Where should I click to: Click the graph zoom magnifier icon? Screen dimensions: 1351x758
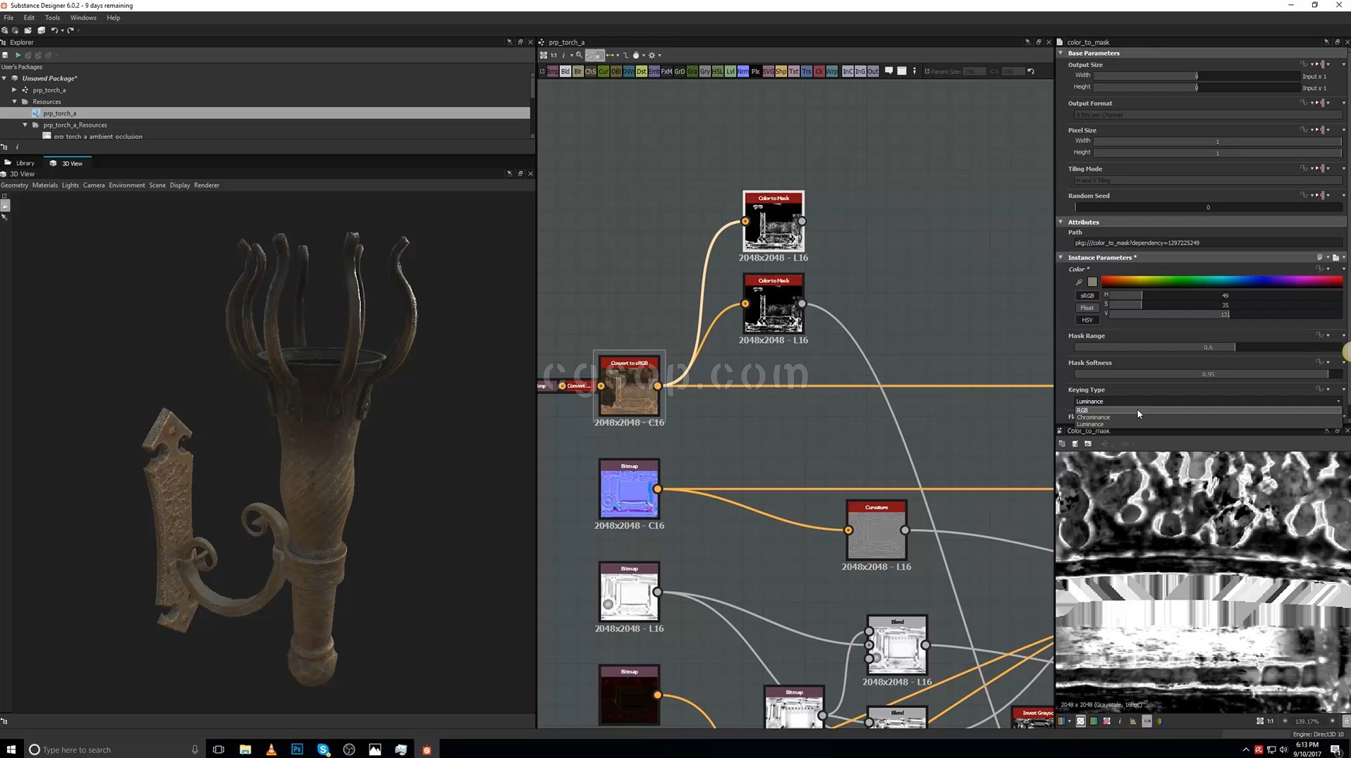(579, 55)
